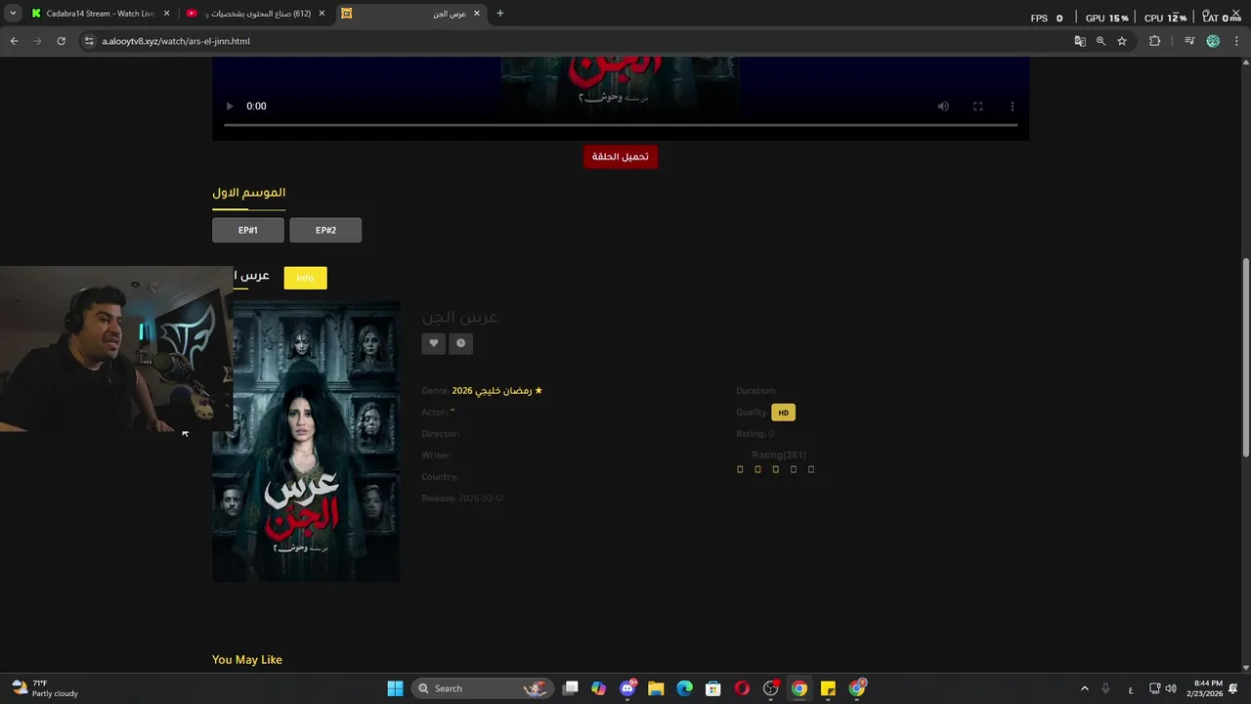Click the taskbar Search box
Viewport: 1251px width, 704px height.
pyautogui.click(x=482, y=688)
